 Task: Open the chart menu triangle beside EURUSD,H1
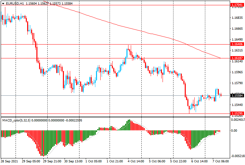click(x=3, y=3)
